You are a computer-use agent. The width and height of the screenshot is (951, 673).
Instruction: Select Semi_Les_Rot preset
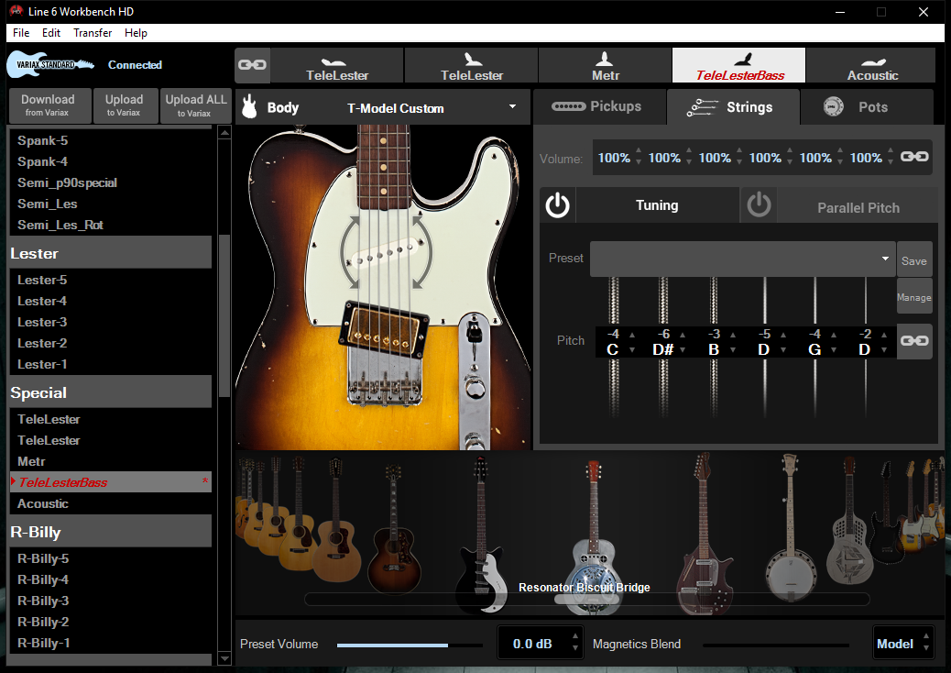110,225
